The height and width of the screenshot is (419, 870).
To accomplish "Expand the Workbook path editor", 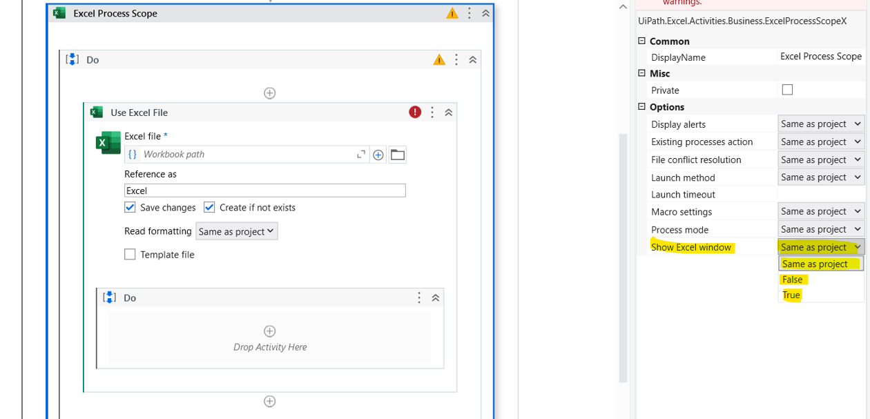I will [x=361, y=155].
